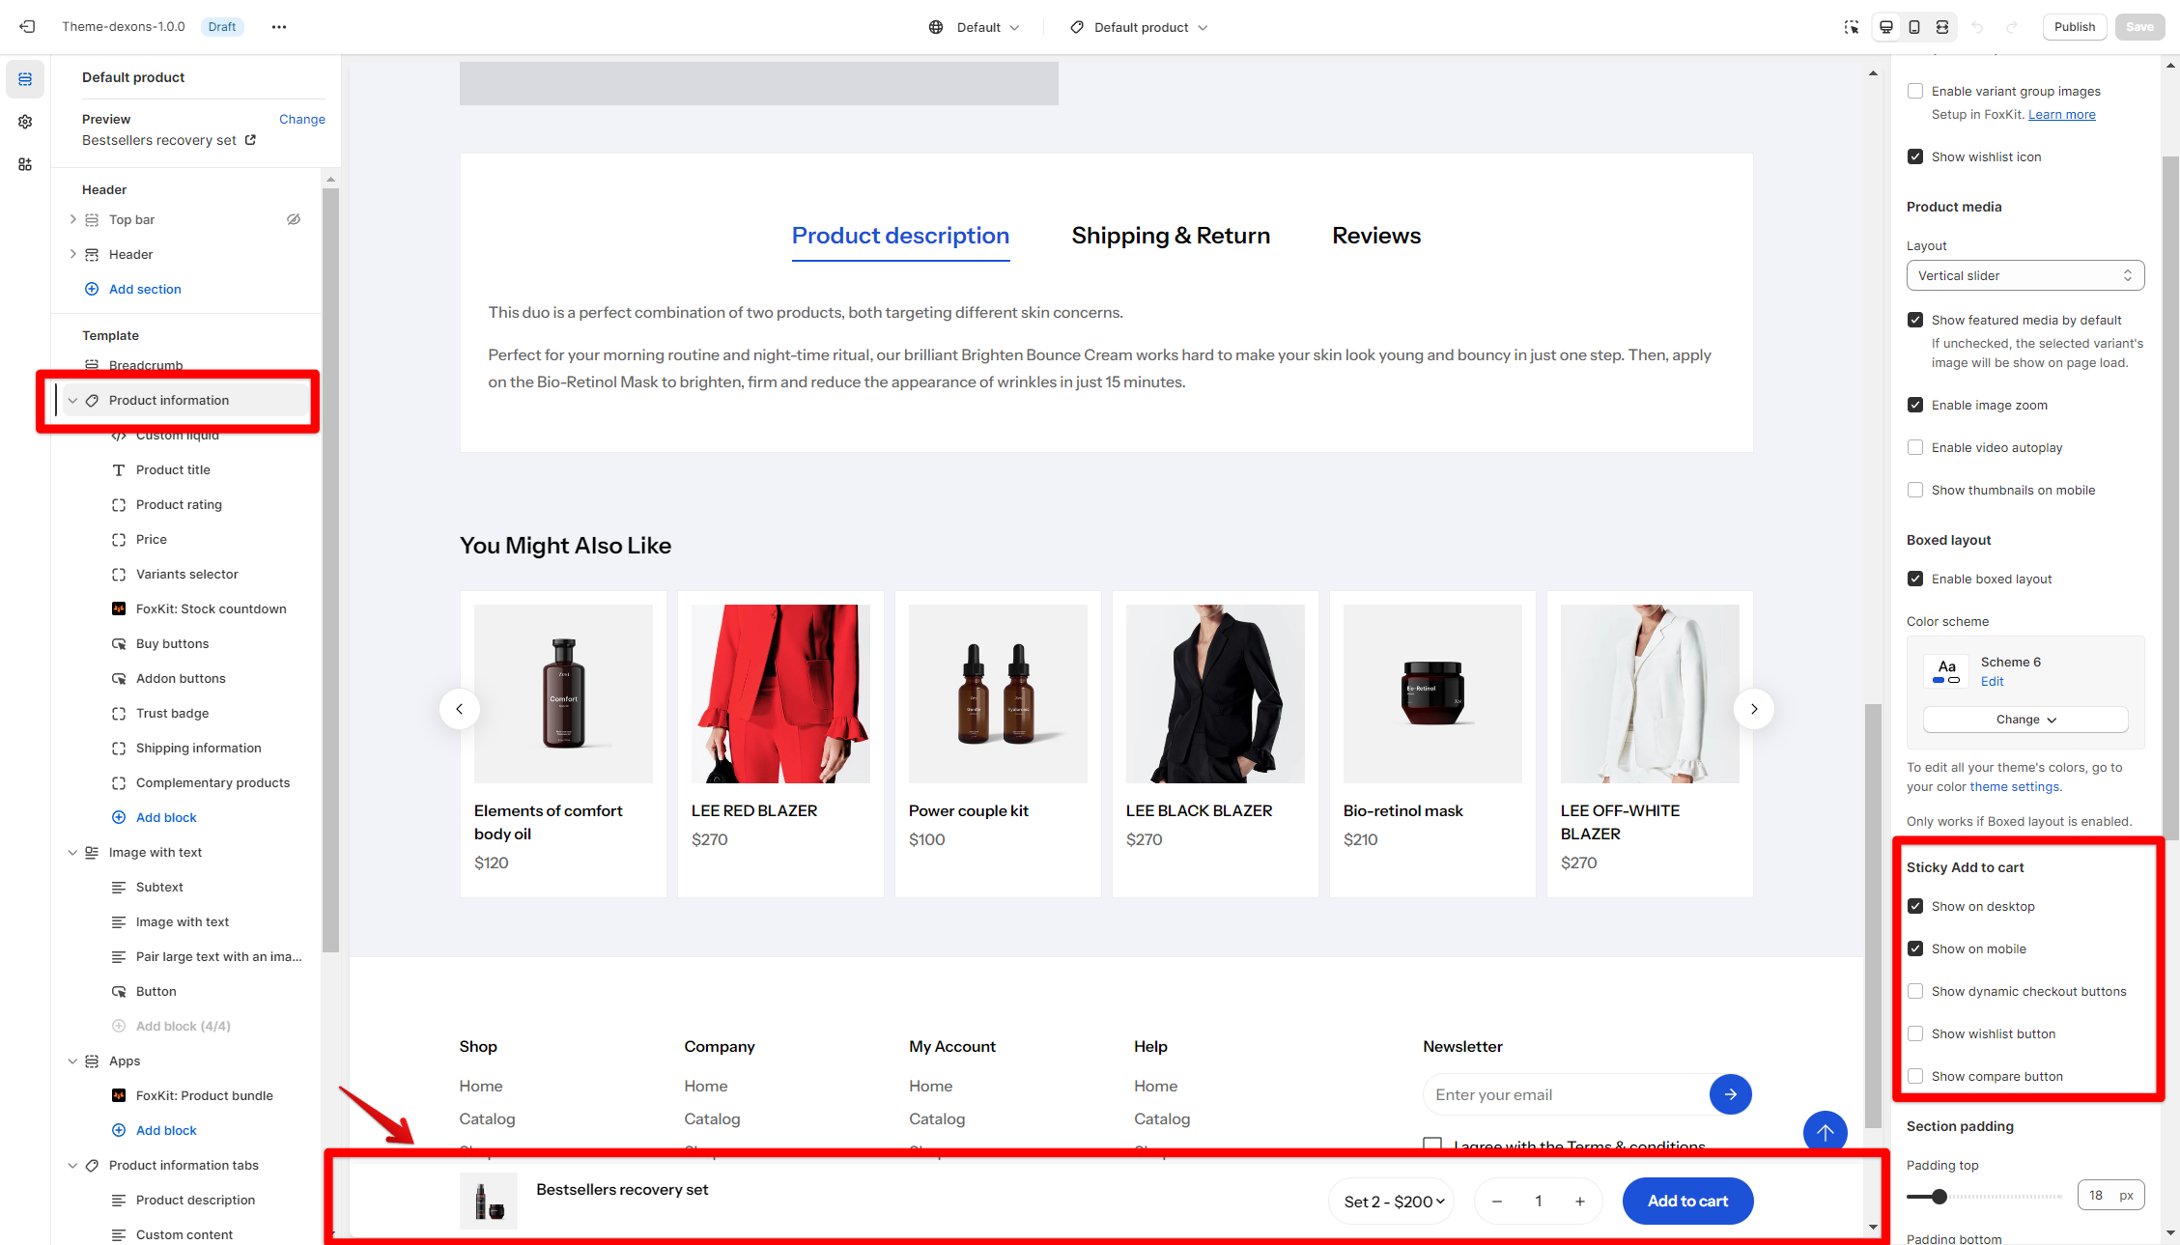Click the undo arrow icon
The height and width of the screenshot is (1245, 2180).
pos(1977,27)
